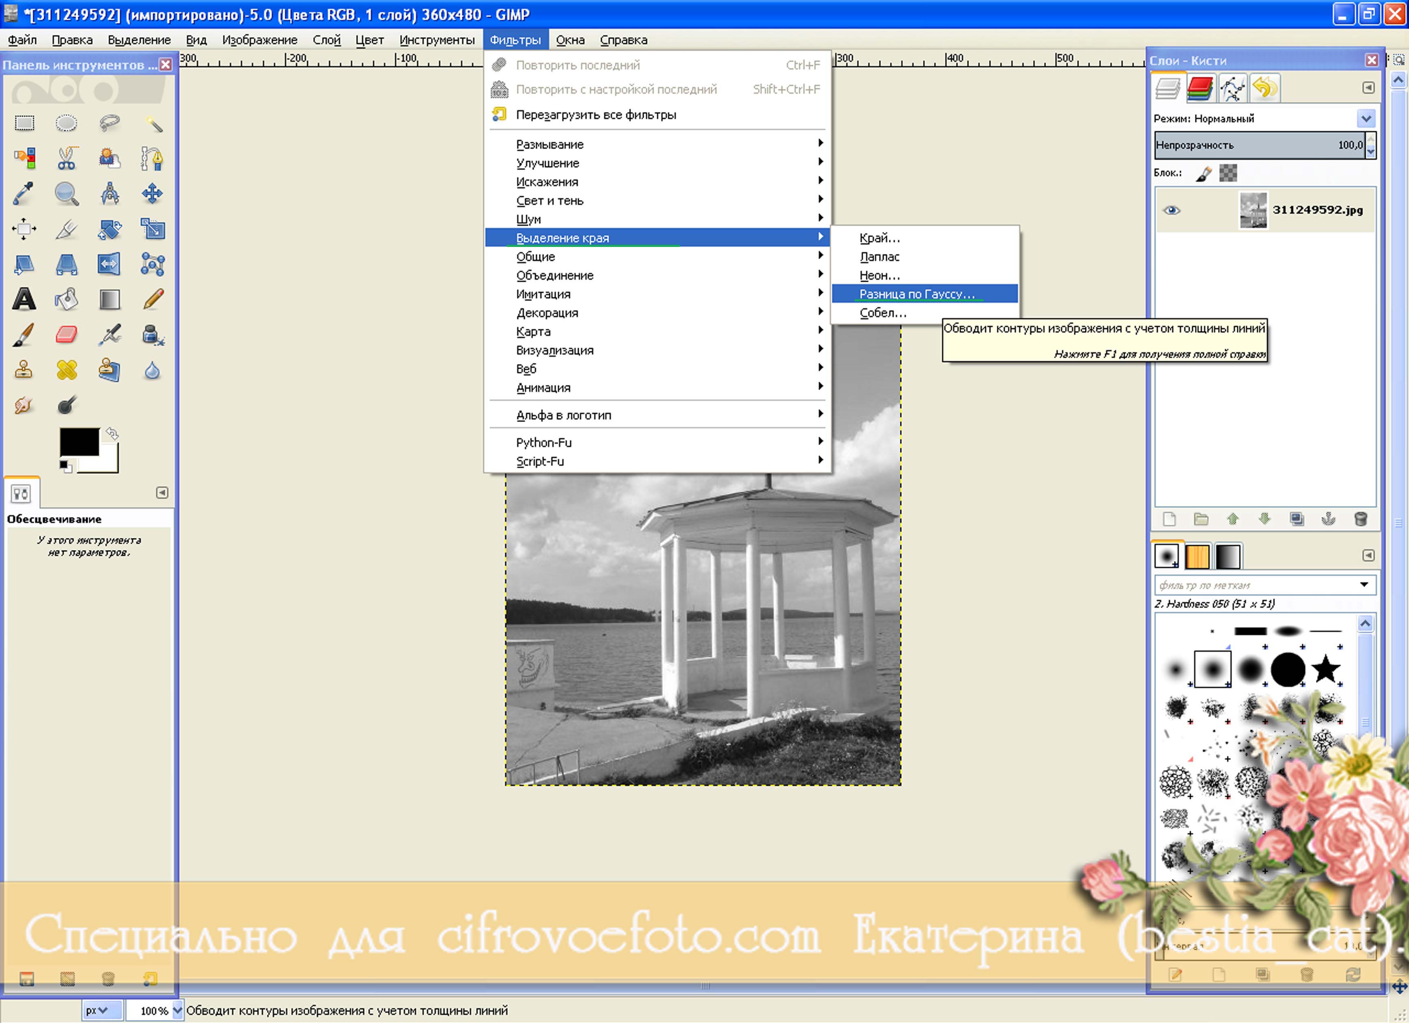1409x1023 pixels.
Task: Click Reload all filters (Перезагрузить все фильтры) entry
Action: coord(596,115)
